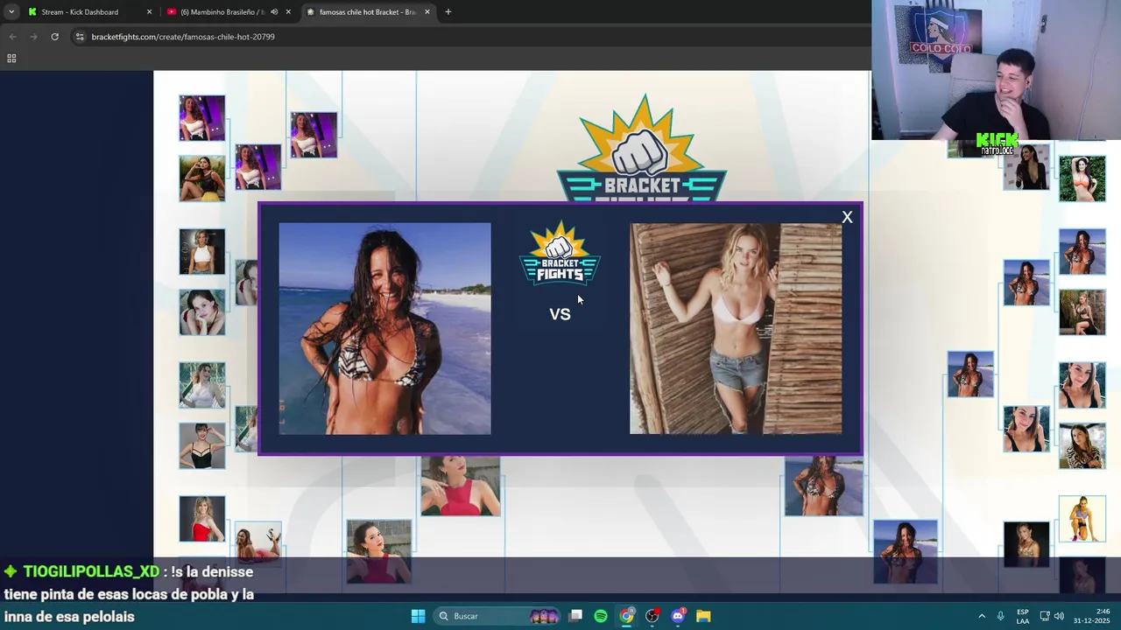Viewport: 1121px width, 630px height.
Task: Select the zebra-print top thumbnail on right
Action: pyautogui.click(x=1082, y=446)
